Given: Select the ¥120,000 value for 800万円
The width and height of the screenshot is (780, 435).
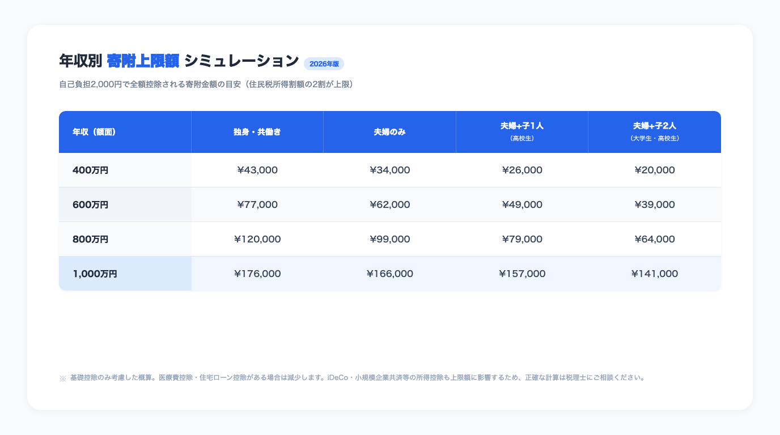Looking at the screenshot, I should point(258,239).
